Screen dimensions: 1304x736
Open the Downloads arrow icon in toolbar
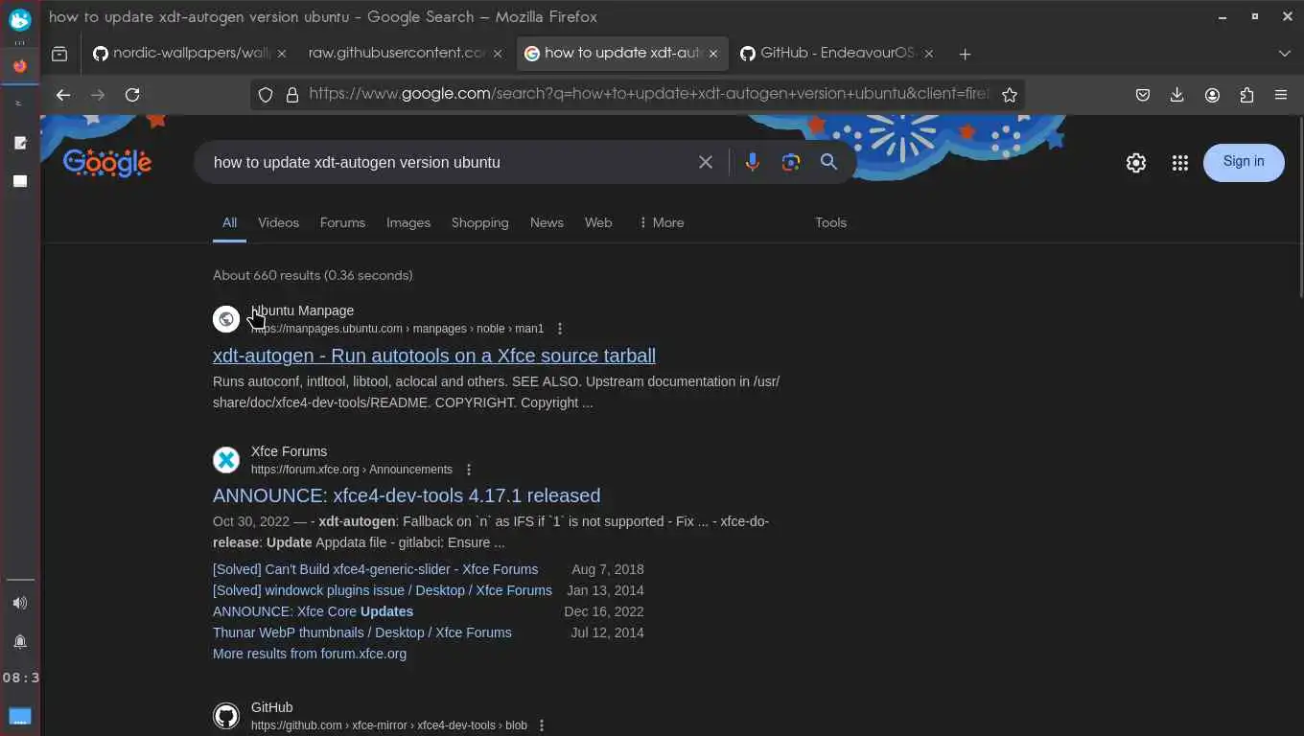point(1177,95)
